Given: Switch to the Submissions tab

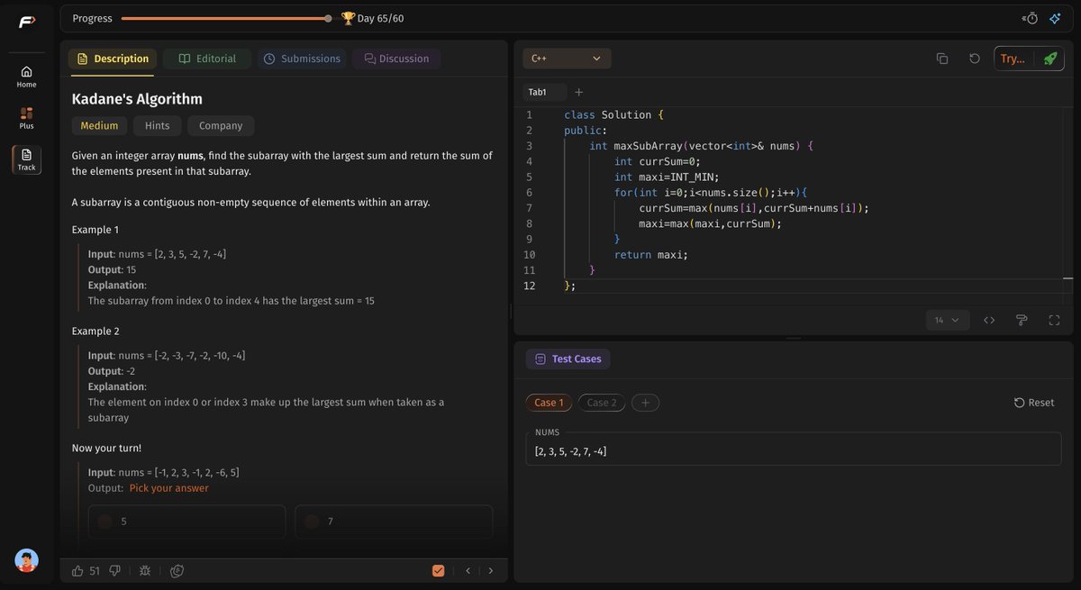Looking at the screenshot, I should pyautogui.click(x=302, y=59).
